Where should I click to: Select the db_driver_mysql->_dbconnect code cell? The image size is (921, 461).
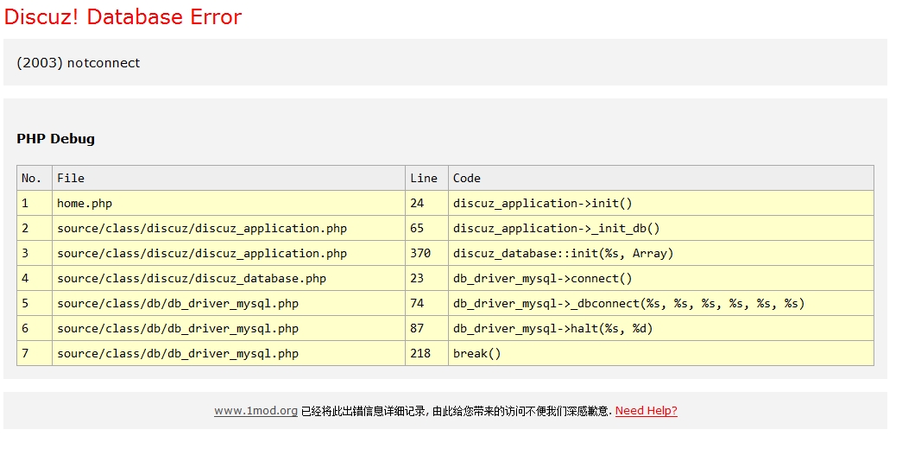[x=628, y=303]
